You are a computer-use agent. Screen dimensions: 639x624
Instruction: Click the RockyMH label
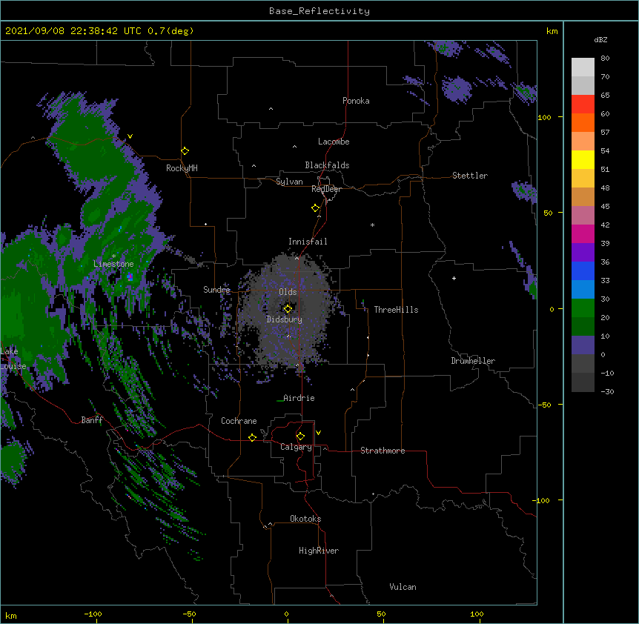[x=182, y=168]
